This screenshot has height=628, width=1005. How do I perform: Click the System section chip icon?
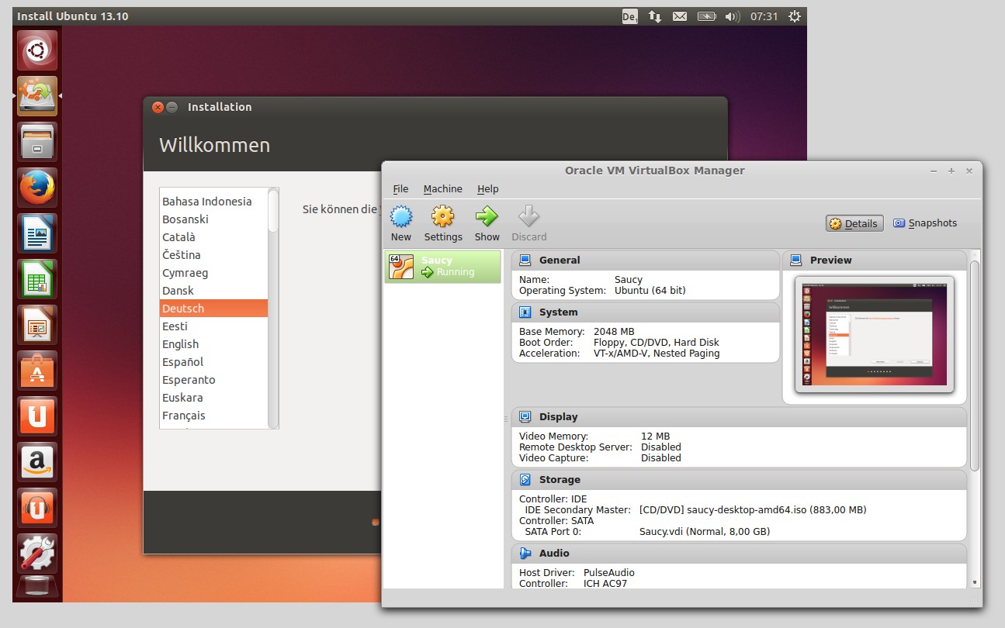(525, 312)
